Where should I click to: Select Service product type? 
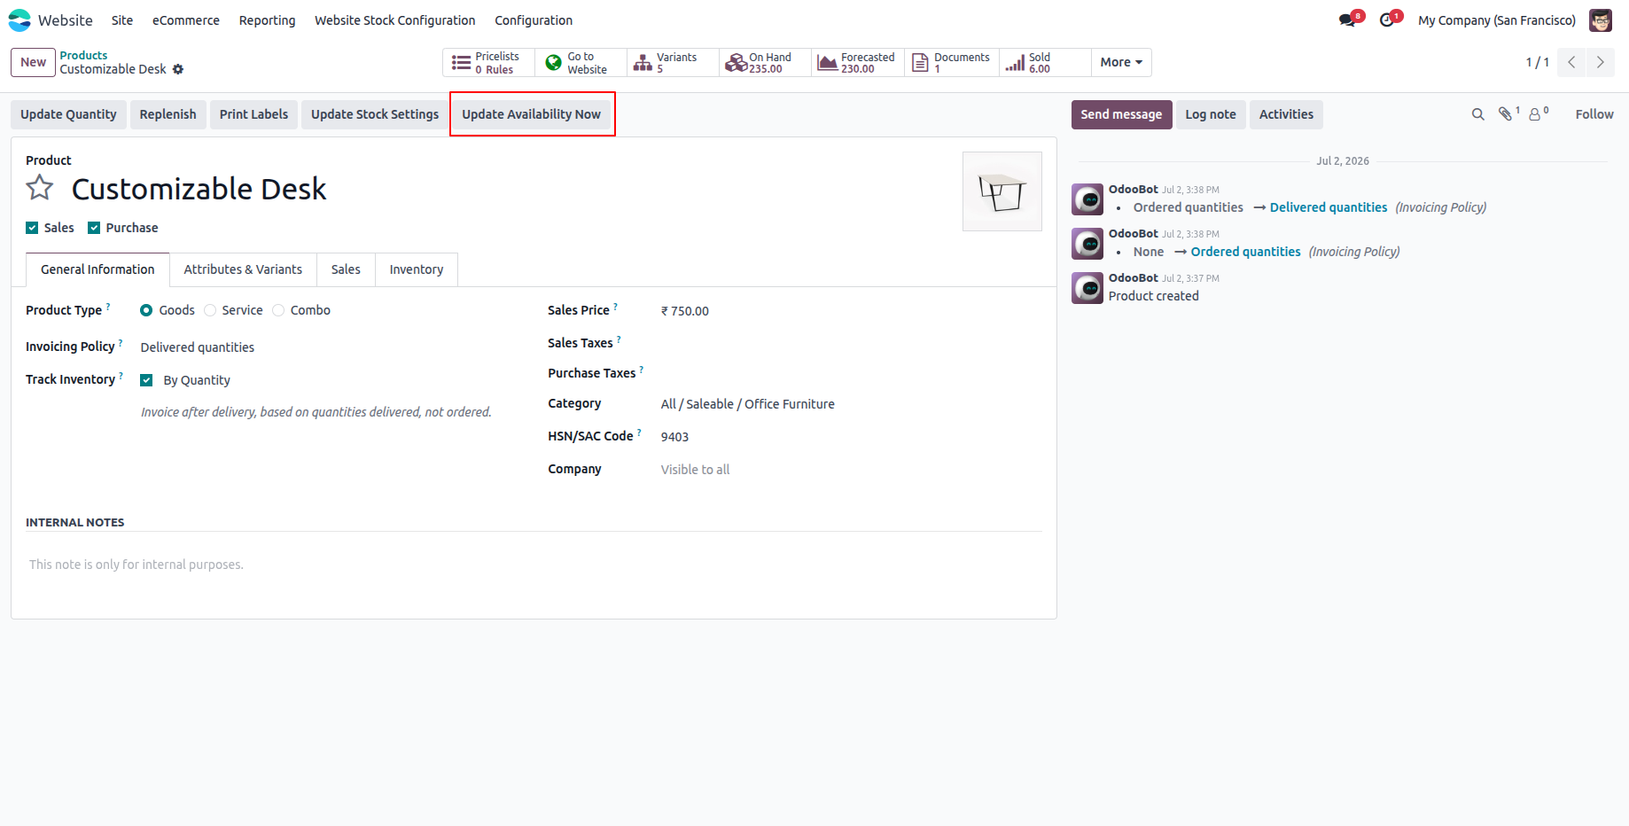[210, 310]
